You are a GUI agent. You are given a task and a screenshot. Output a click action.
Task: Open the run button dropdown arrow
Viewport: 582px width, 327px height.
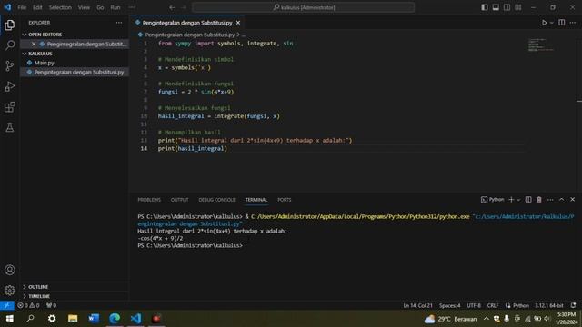click(552, 23)
